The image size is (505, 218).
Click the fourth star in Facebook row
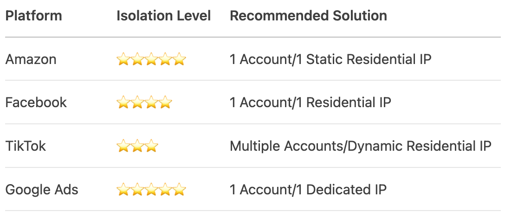click(x=165, y=103)
